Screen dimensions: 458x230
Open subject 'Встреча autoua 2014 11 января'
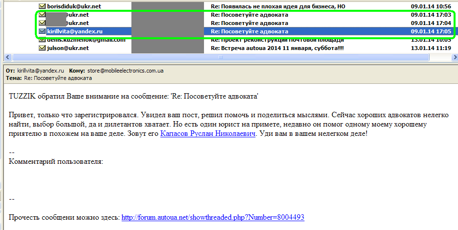pyautogui.click(x=277, y=48)
